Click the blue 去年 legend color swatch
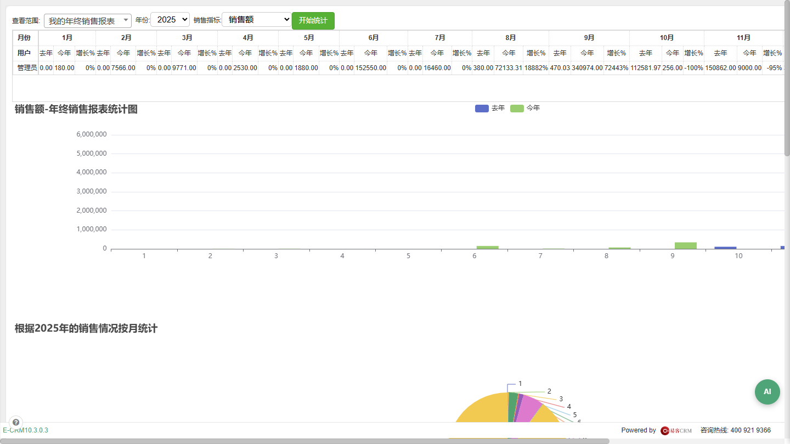Viewport: 790px width, 444px height. point(482,109)
